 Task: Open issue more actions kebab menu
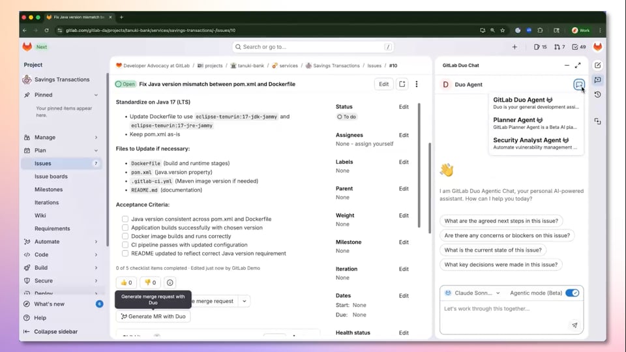417,84
